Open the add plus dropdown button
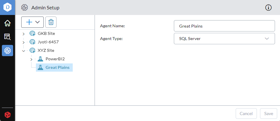Screen dimensions: 280x121 click(x=32, y=22)
